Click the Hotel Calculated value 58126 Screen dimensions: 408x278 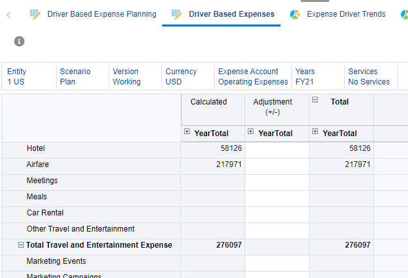231,148
